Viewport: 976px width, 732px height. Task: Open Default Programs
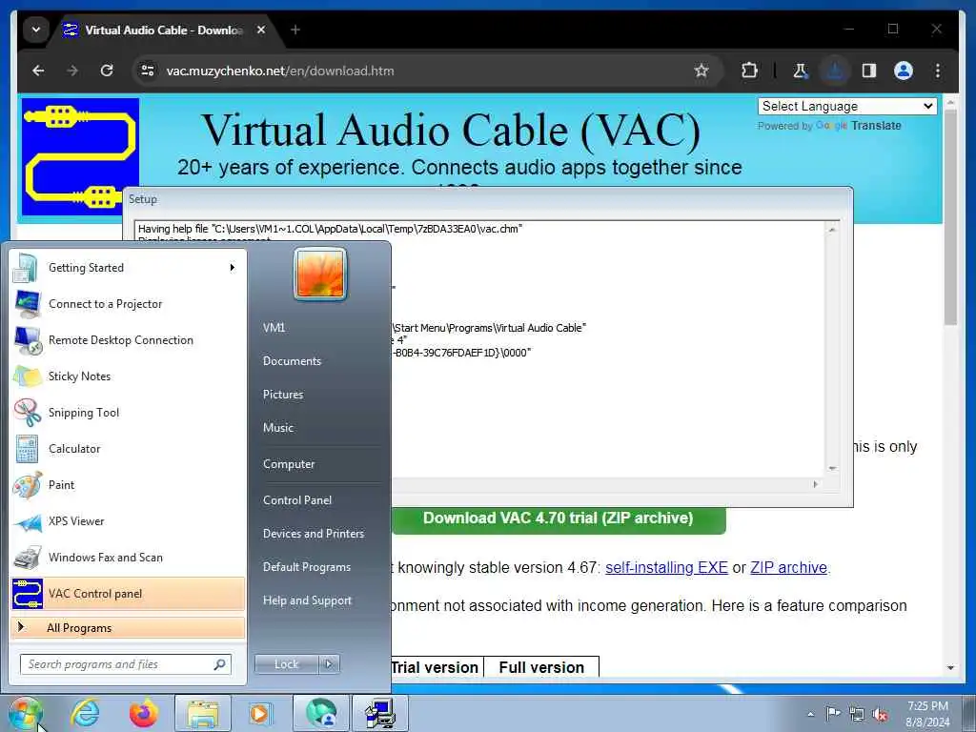(x=307, y=567)
